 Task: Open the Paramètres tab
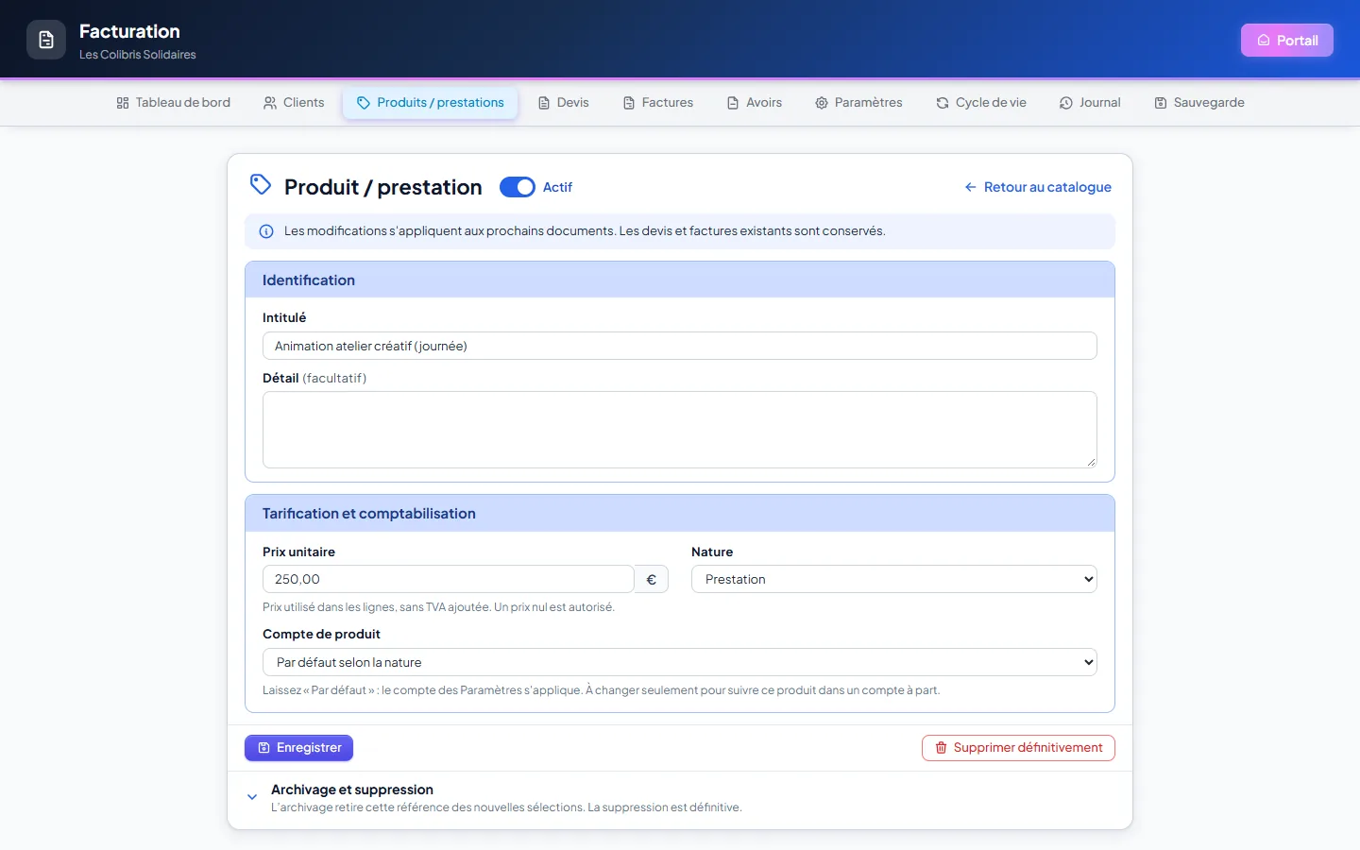859,103
